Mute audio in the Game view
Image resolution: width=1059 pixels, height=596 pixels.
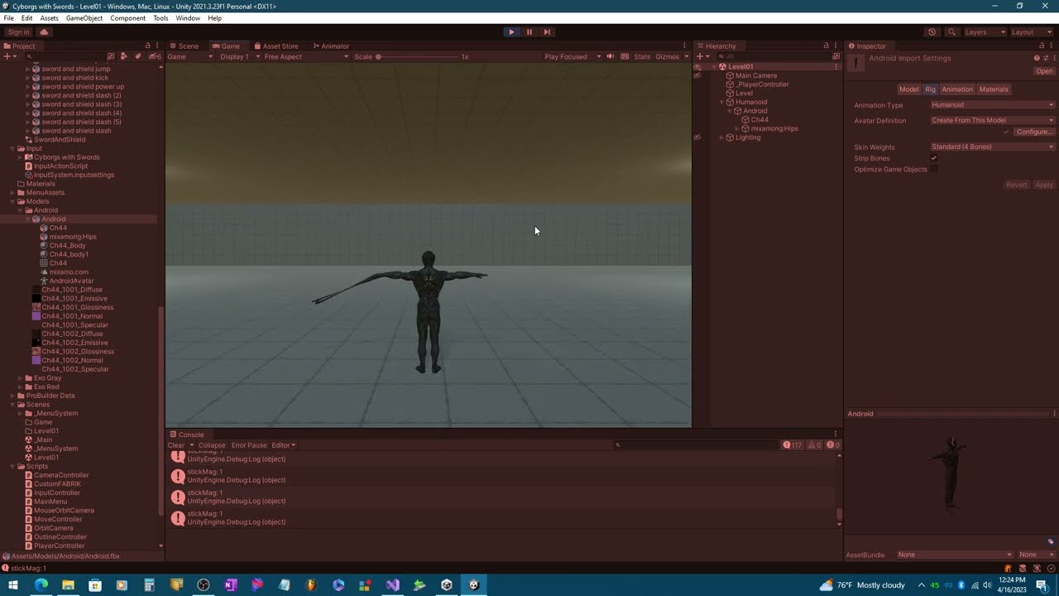pos(610,56)
